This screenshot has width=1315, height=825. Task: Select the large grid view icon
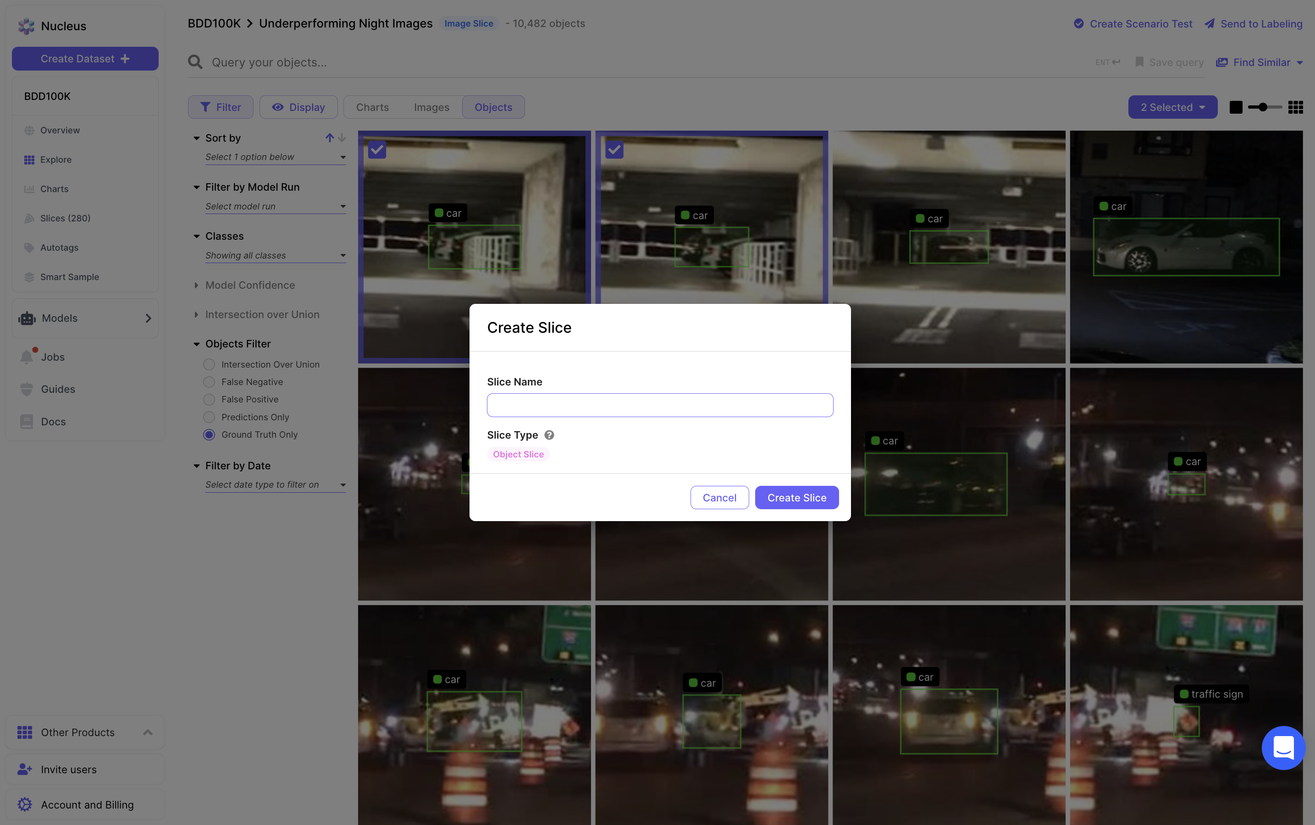(x=1295, y=108)
